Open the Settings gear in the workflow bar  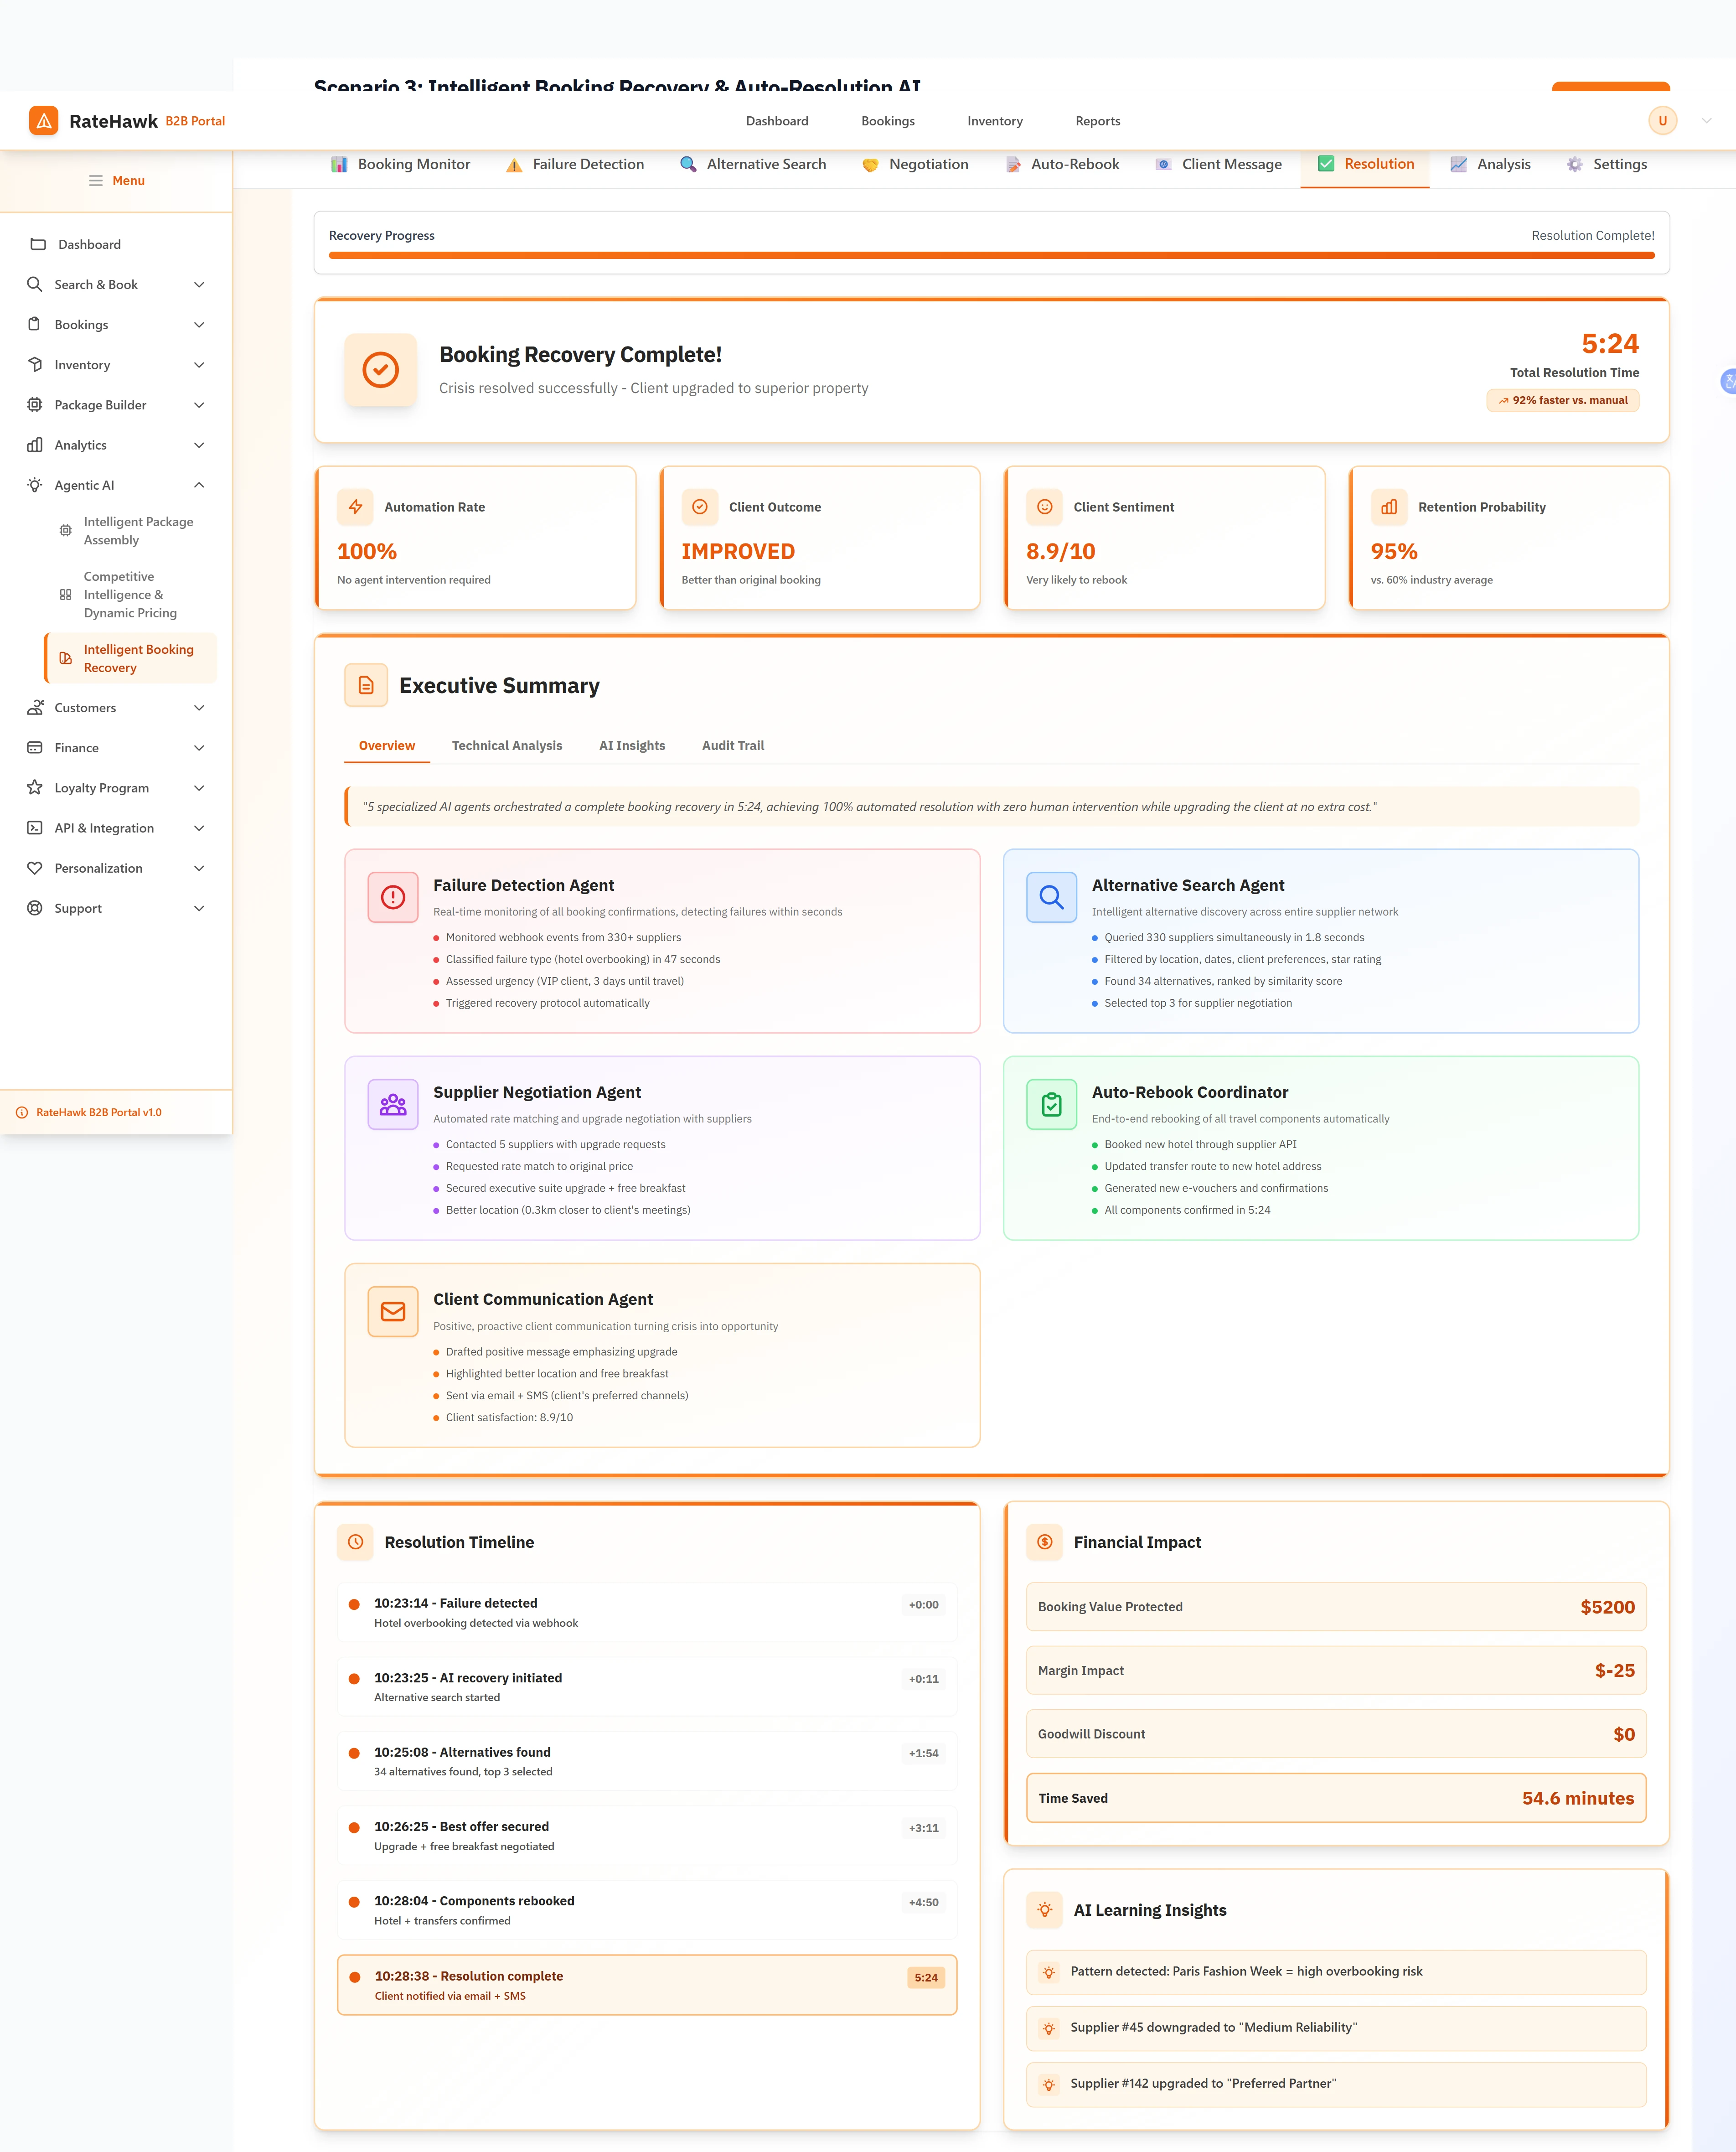(1574, 164)
